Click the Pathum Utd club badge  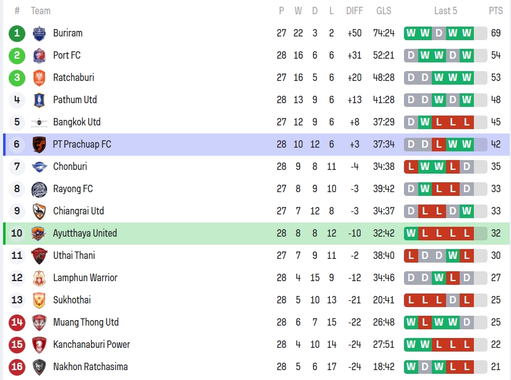39,100
